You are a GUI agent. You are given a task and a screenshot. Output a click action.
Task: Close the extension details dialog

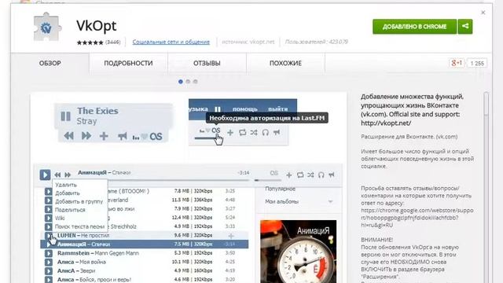tap(483, 13)
